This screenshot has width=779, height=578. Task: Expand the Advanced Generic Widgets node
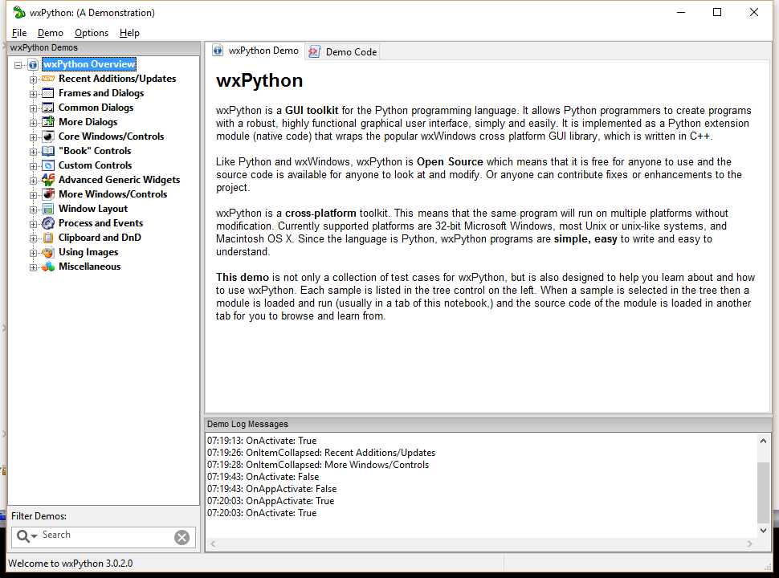(33, 181)
